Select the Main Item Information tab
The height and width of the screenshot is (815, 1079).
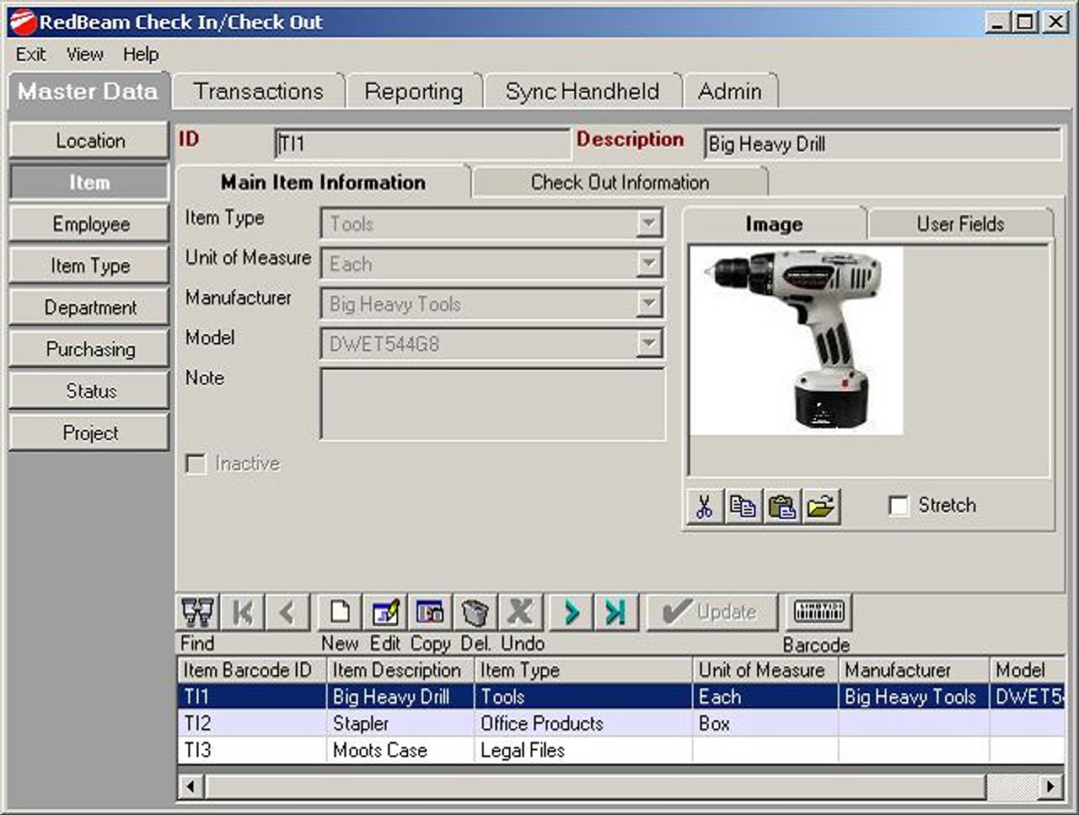pyautogui.click(x=323, y=182)
